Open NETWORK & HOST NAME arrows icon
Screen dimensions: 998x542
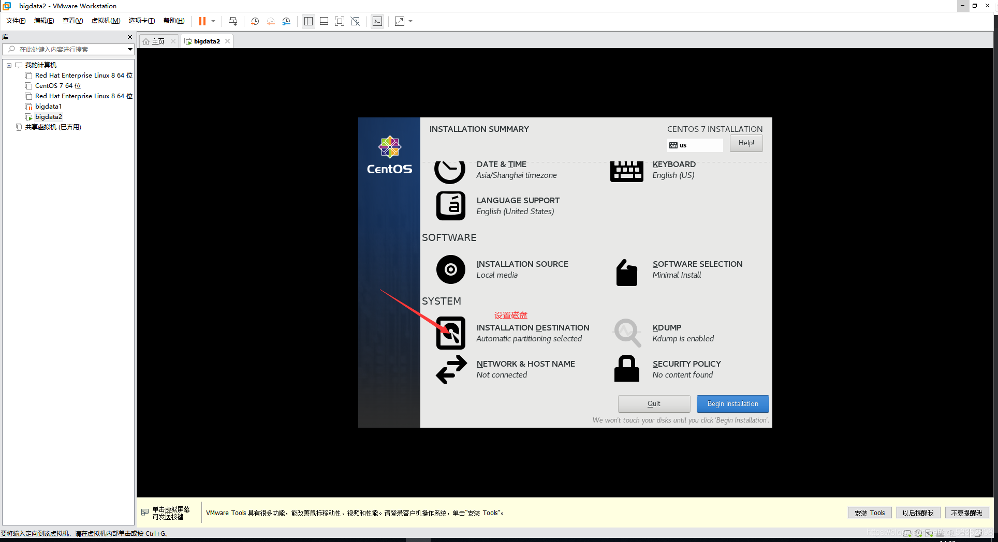pyautogui.click(x=451, y=369)
